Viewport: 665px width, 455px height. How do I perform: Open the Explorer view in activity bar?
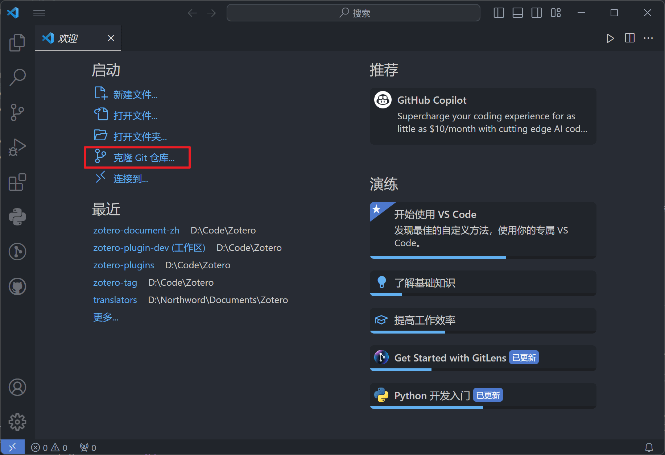point(17,43)
